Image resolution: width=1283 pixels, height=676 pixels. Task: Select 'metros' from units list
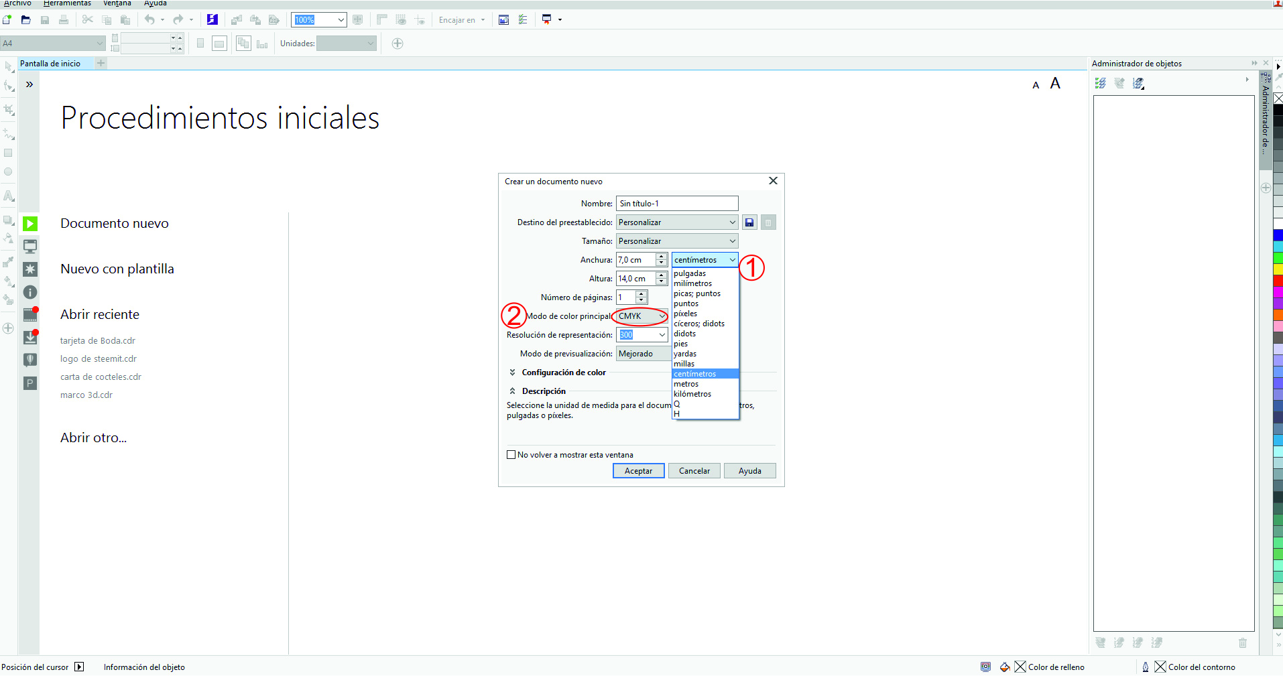pyautogui.click(x=705, y=384)
